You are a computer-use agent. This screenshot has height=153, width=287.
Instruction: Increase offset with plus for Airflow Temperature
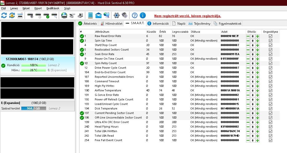(x=258, y=90)
